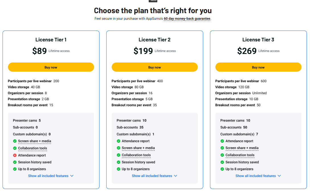The image size is (310, 191).
Task: Buy the $199 License Tier 2 plan
Action: 155,67
